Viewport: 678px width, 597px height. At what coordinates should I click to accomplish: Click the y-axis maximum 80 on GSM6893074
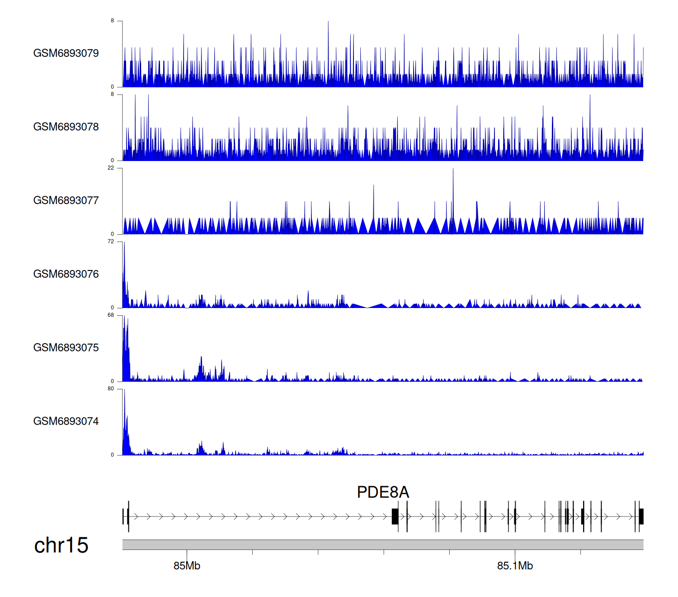pos(111,389)
